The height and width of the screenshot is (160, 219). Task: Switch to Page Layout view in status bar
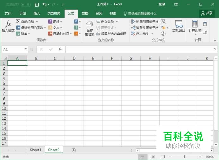153,157
